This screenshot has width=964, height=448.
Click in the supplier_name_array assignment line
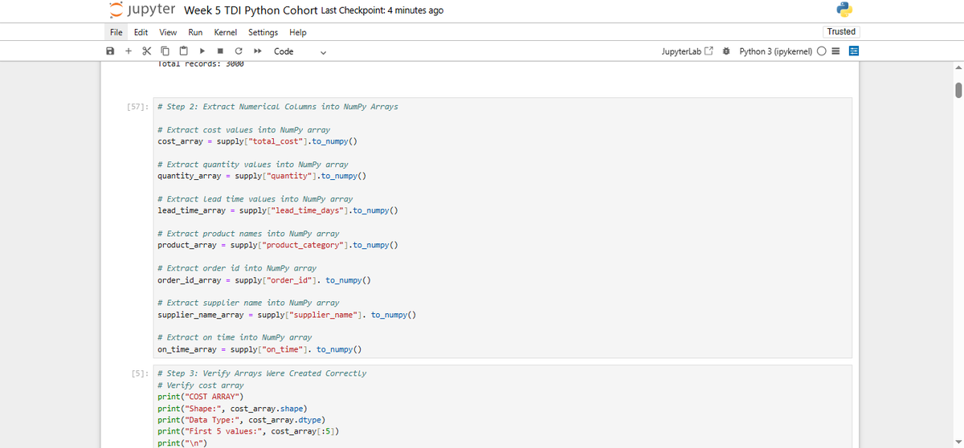tap(287, 315)
